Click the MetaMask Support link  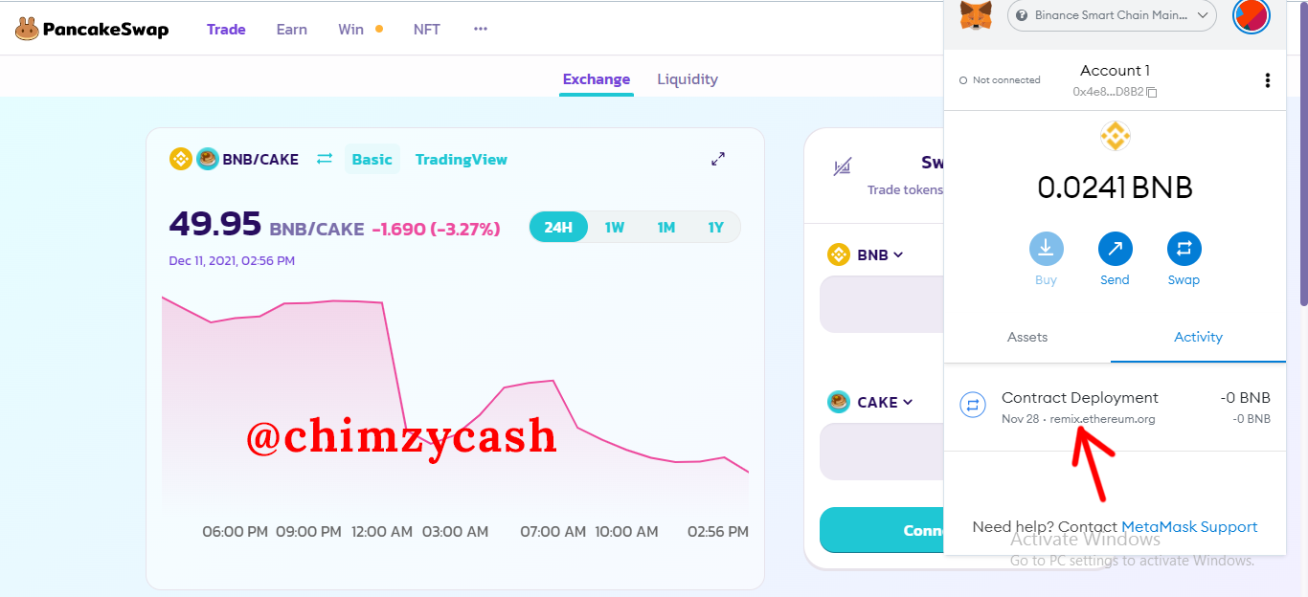point(1189,527)
